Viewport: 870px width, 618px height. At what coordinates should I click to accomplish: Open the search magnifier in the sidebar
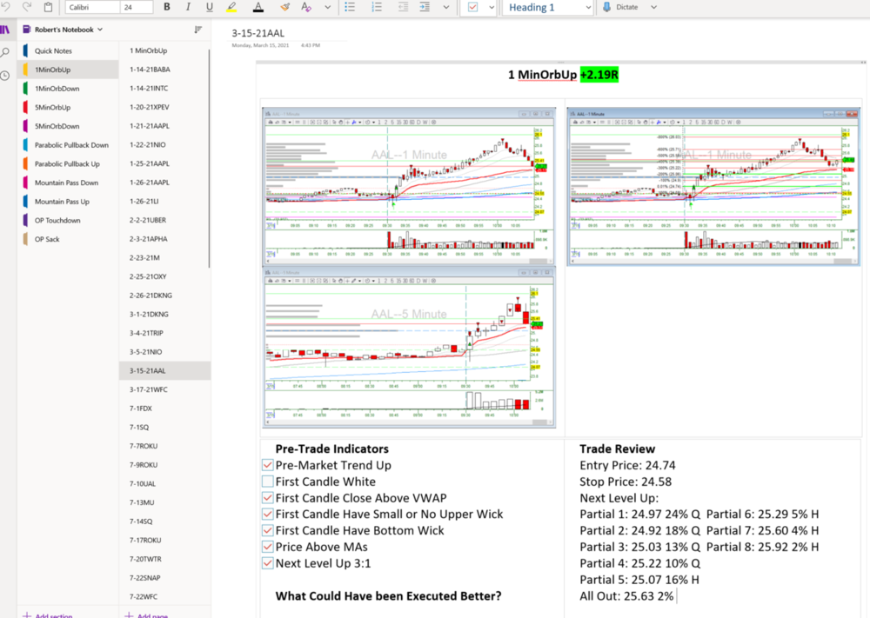click(5, 53)
